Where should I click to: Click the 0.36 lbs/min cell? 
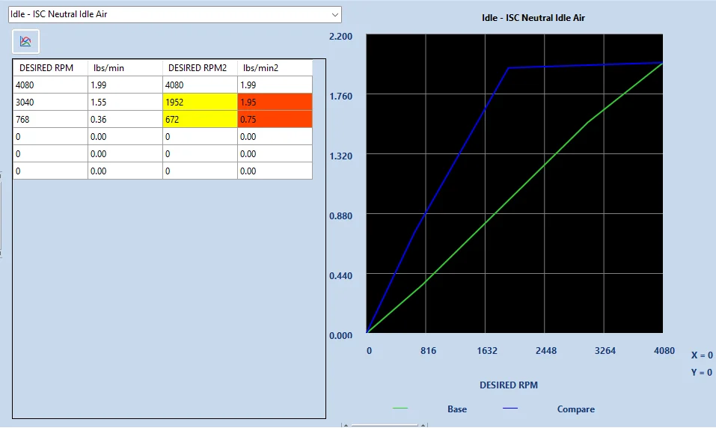coord(125,120)
